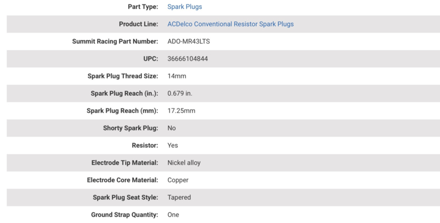Click the Ground Strap Quantity value One
440x223 pixels.
click(x=173, y=215)
